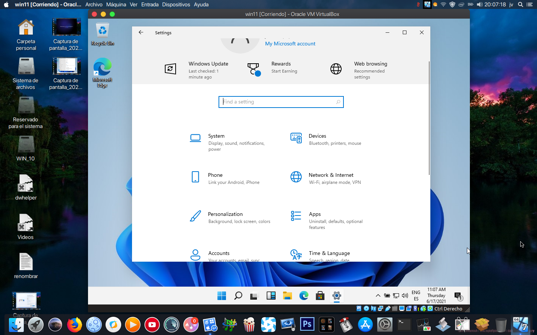Screen dimensions: 537x335
Task: Click the Wi-Fi icon in Mac menu bar
Action: (443, 4)
